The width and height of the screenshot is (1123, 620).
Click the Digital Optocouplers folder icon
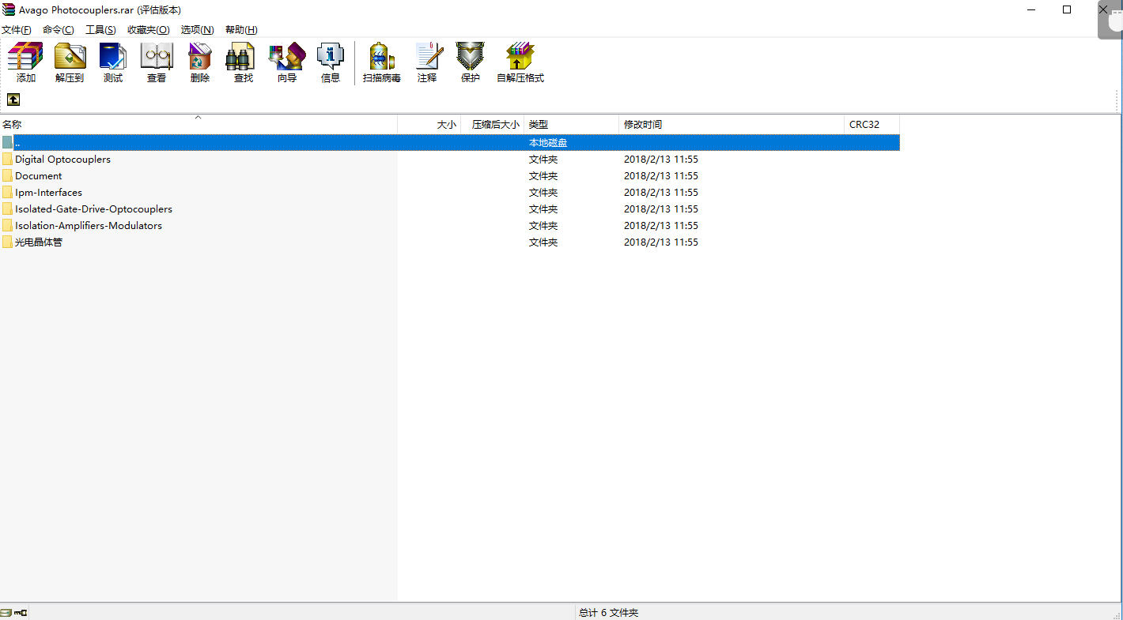pos(7,159)
